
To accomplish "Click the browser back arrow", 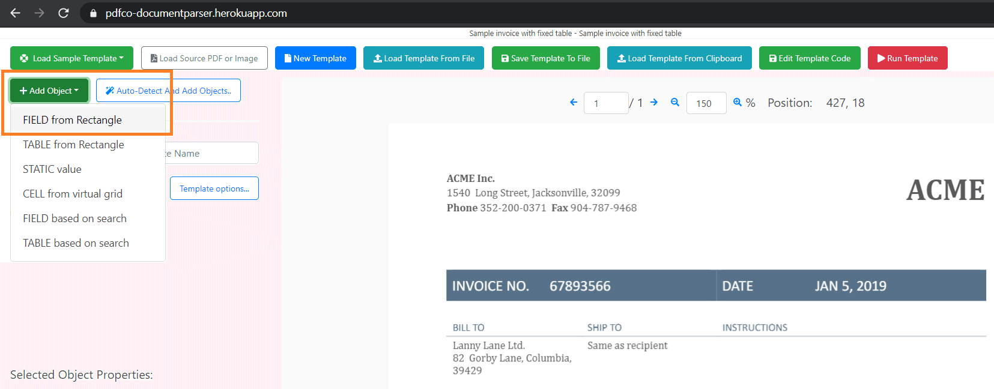I will [16, 13].
